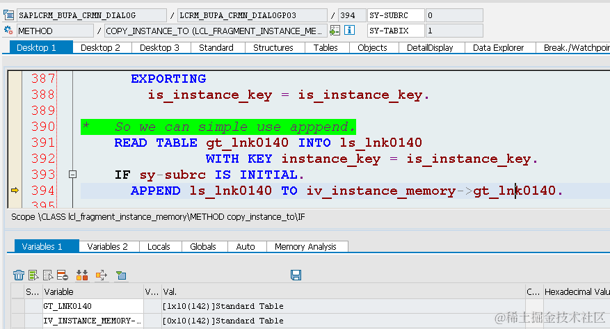The width and height of the screenshot is (610, 329).
Task: Click line number 387 in the gutter
Action: 43,79
